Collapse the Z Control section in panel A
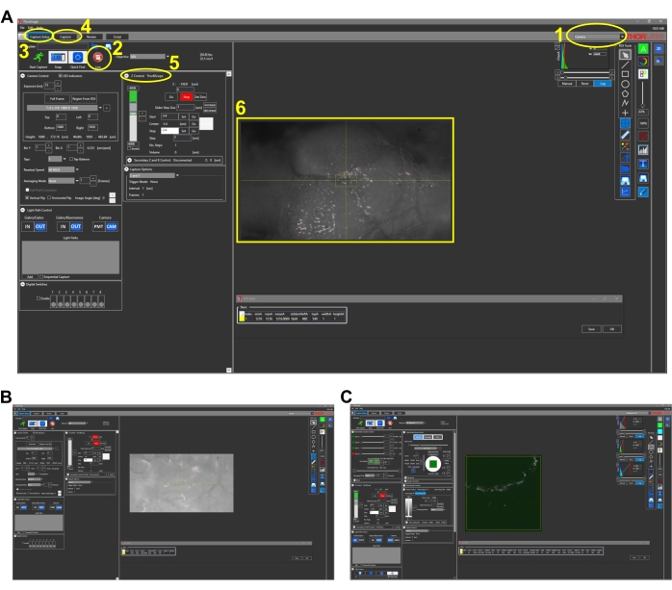Image resolution: width=672 pixels, height=590 pixels. coord(125,75)
